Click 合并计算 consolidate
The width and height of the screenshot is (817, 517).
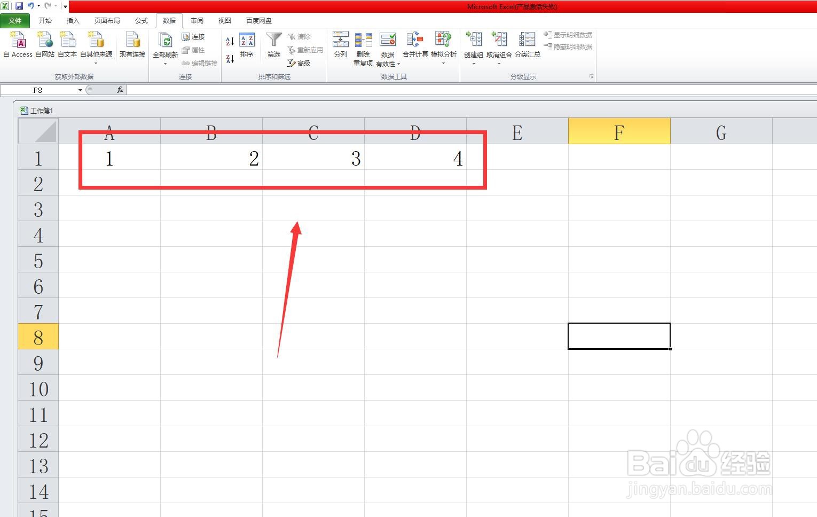coord(415,45)
